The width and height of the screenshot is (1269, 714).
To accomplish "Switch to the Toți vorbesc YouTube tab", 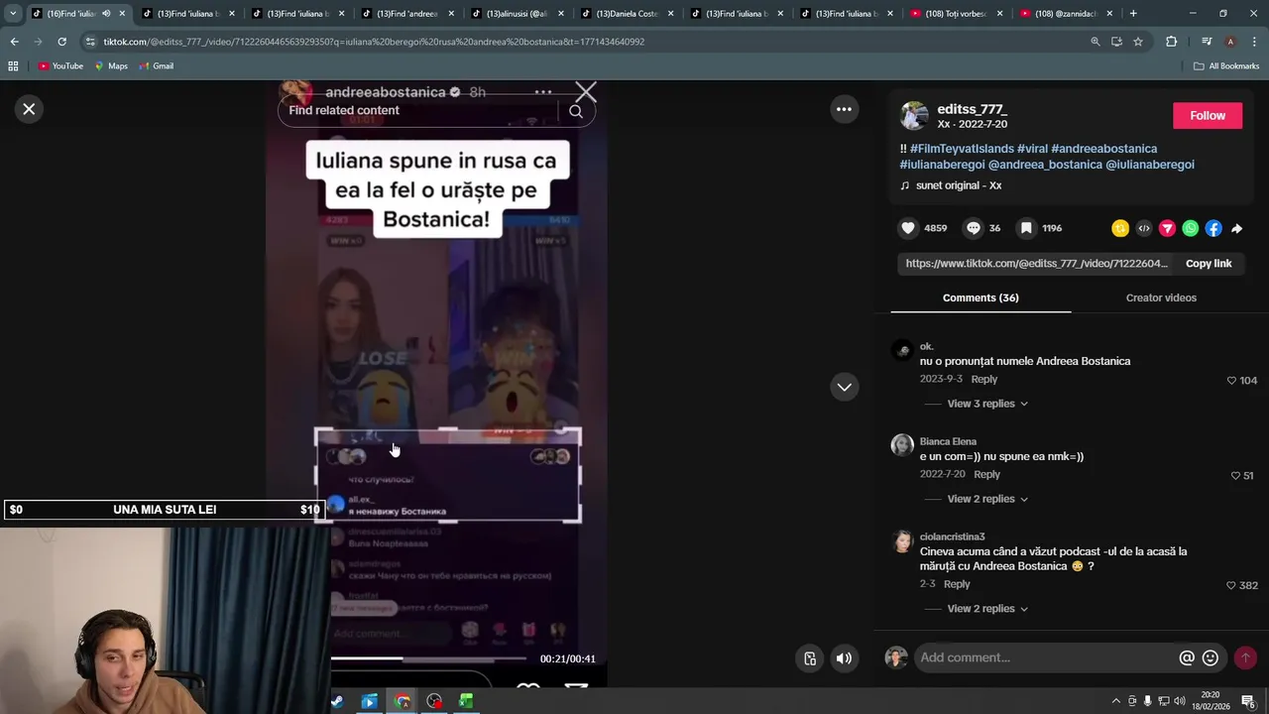I will click(x=954, y=14).
